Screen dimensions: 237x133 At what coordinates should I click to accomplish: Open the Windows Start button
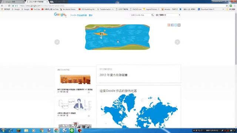[x=3, y=130]
